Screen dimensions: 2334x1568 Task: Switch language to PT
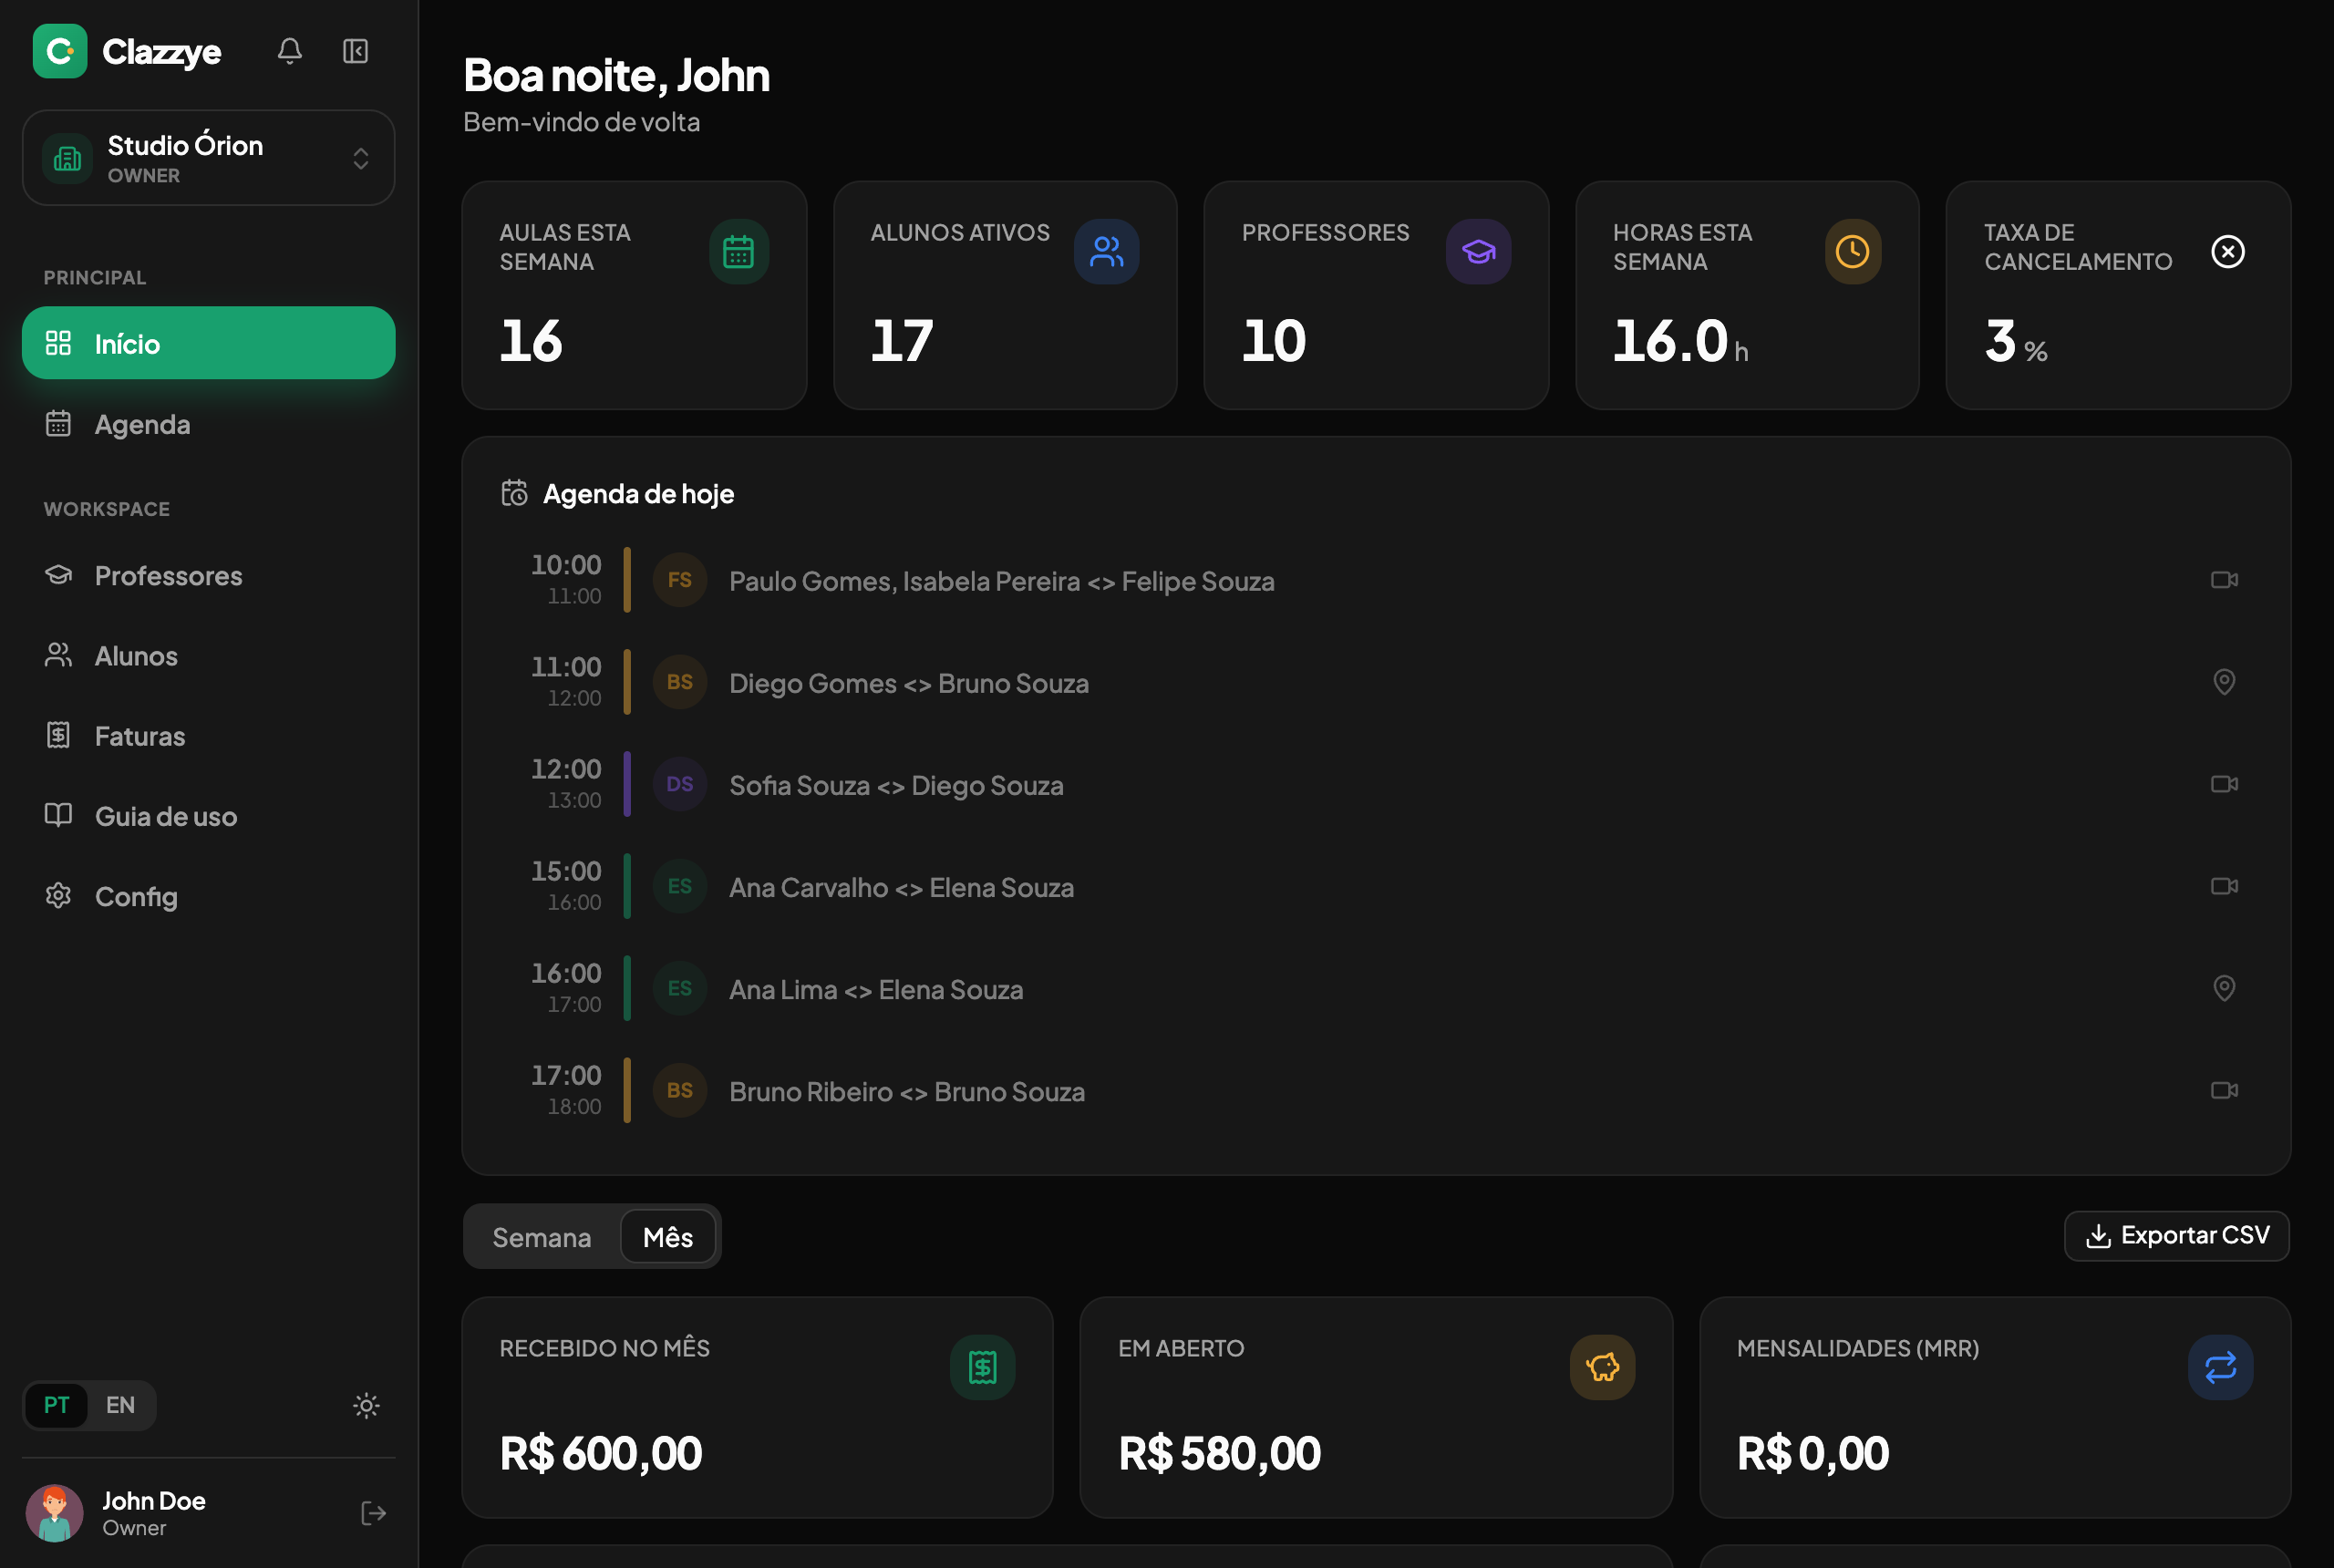(57, 1405)
